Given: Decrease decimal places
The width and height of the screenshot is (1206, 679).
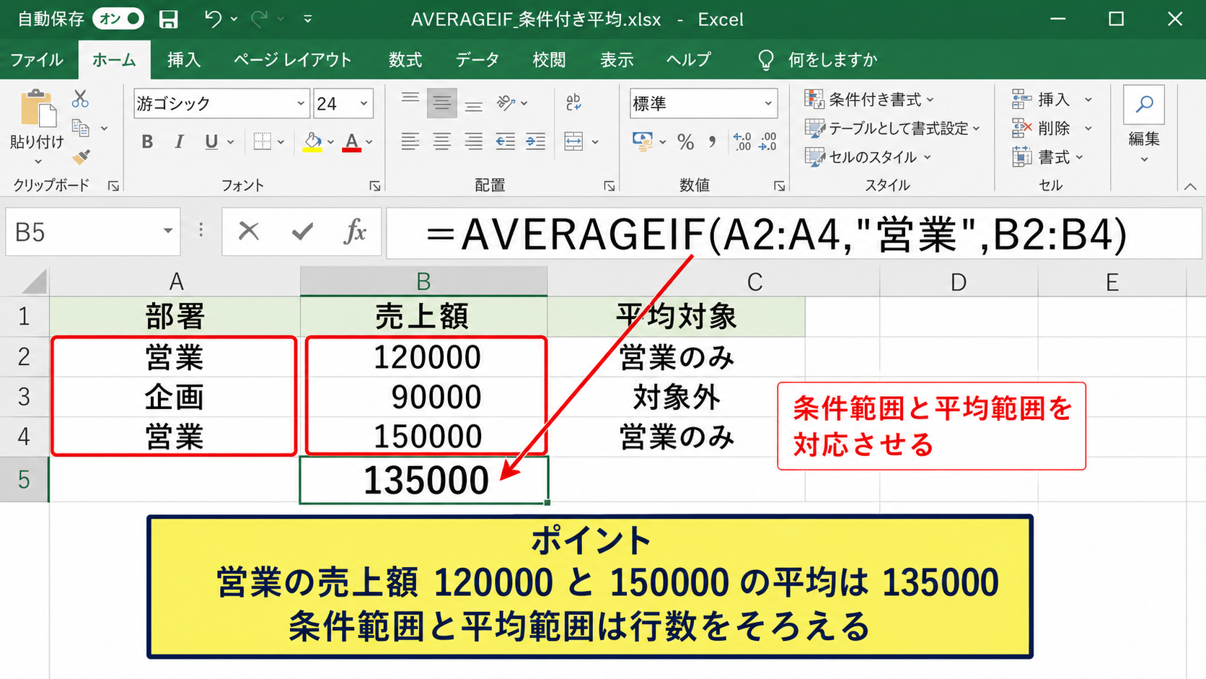Looking at the screenshot, I should [768, 141].
